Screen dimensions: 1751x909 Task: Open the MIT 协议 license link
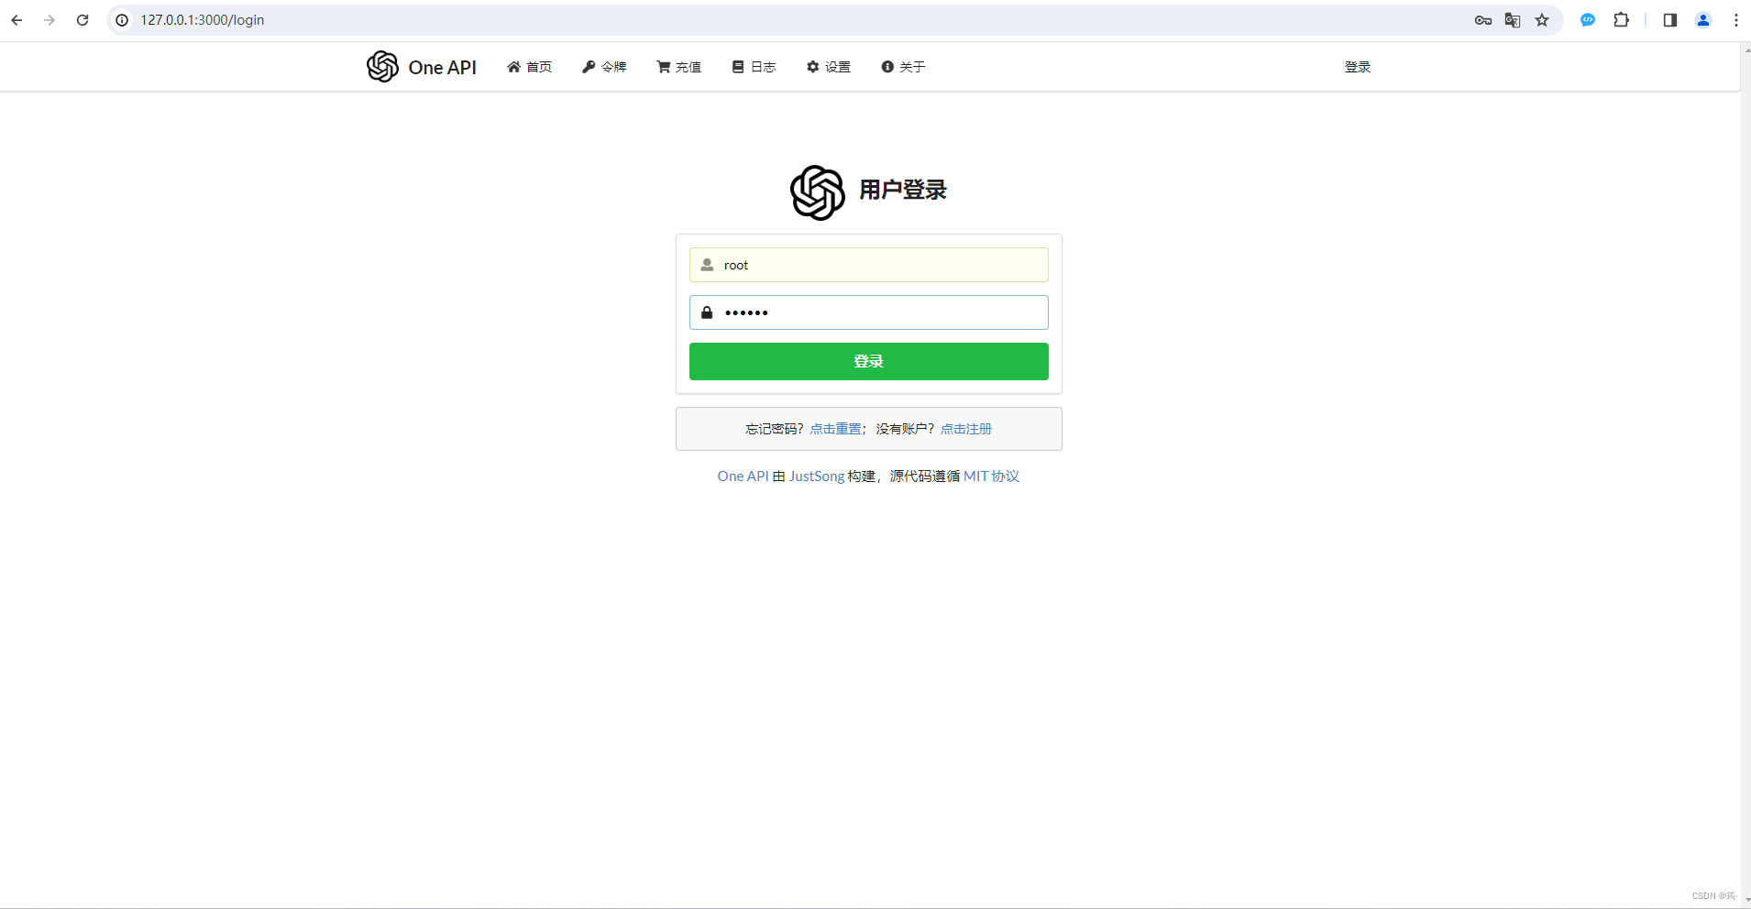click(991, 476)
